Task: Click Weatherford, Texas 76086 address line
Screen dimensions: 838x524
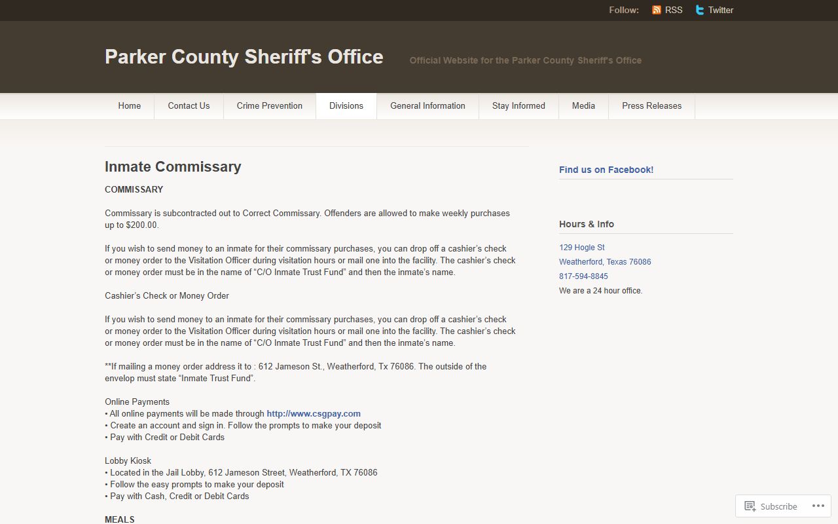Action: tap(605, 262)
